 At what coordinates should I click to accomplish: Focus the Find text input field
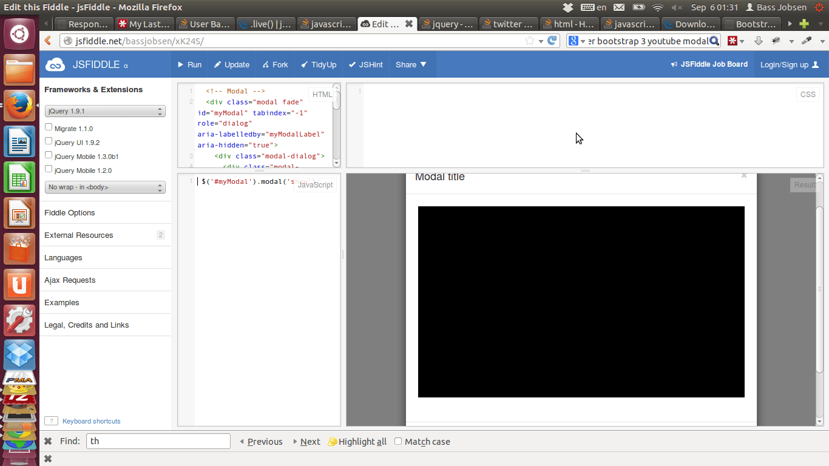tap(158, 441)
